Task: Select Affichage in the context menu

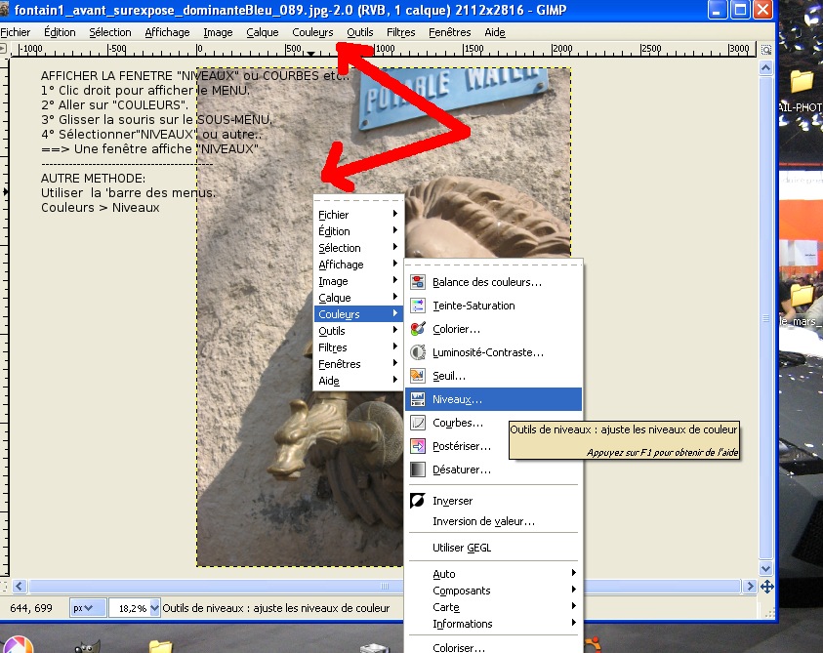Action: pos(358,265)
